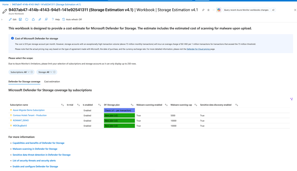Screen dimensions: 297x171
Task: Click key icon beside MDCBugBash3
Action: (11, 126)
